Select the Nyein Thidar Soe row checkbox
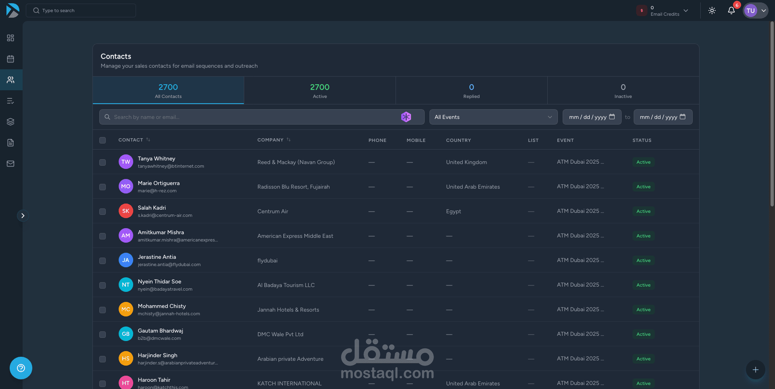Viewport: 775px width, 389px height. pyautogui.click(x=103, y=285)
